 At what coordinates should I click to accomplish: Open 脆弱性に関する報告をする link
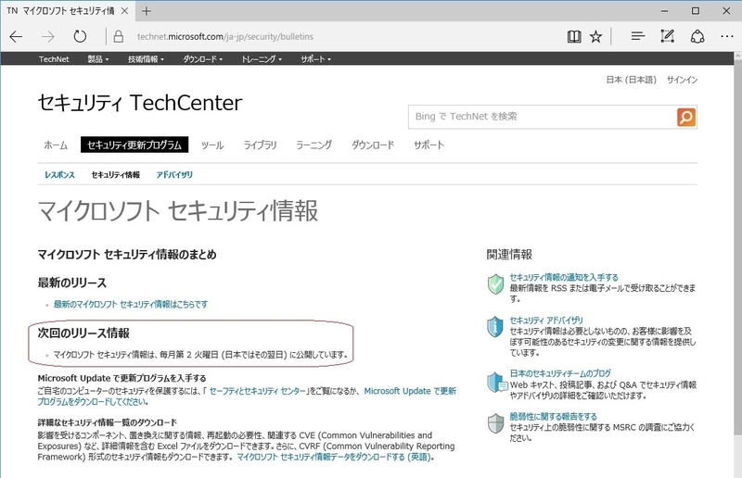tap(553, 417)
